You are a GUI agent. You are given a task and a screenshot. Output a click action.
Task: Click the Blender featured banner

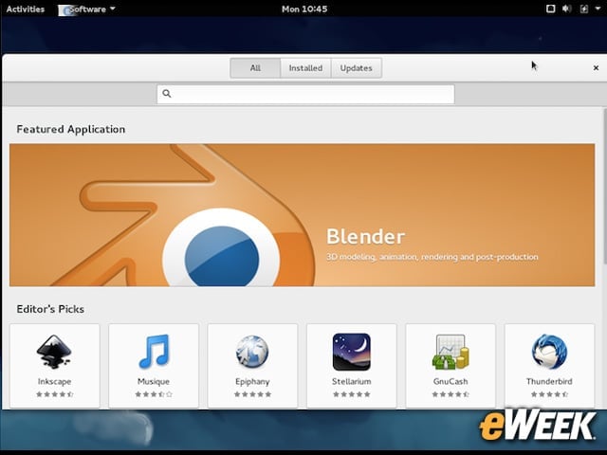click(x=302, y=215)
